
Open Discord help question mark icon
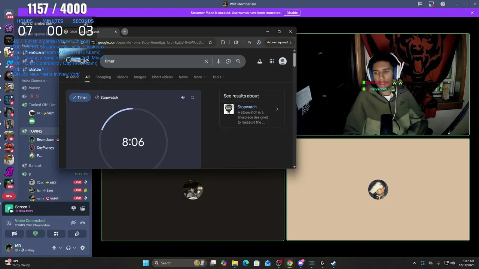[x=443, y=4]
